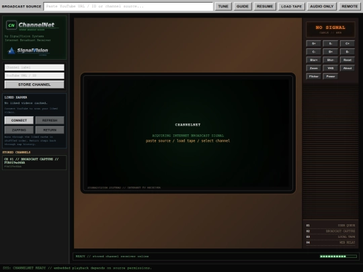Viewport: 363px width, 272px height.
Task: Toggle Zoom on the remote
Action: (x=314, y=69)
